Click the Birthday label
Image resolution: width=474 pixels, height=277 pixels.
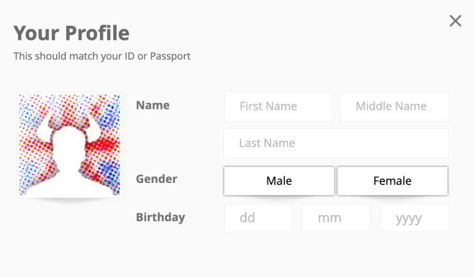[x=161, y=217]
